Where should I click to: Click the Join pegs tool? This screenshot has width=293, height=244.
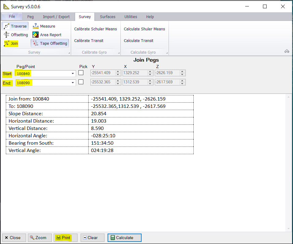tap(11, 44)
